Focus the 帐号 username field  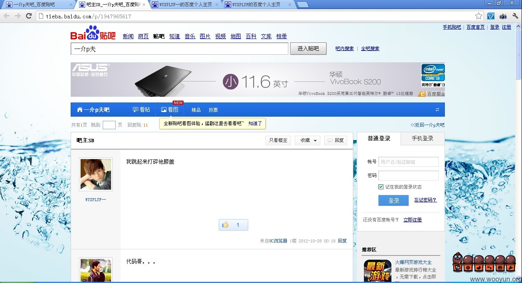tap(409, 162)
